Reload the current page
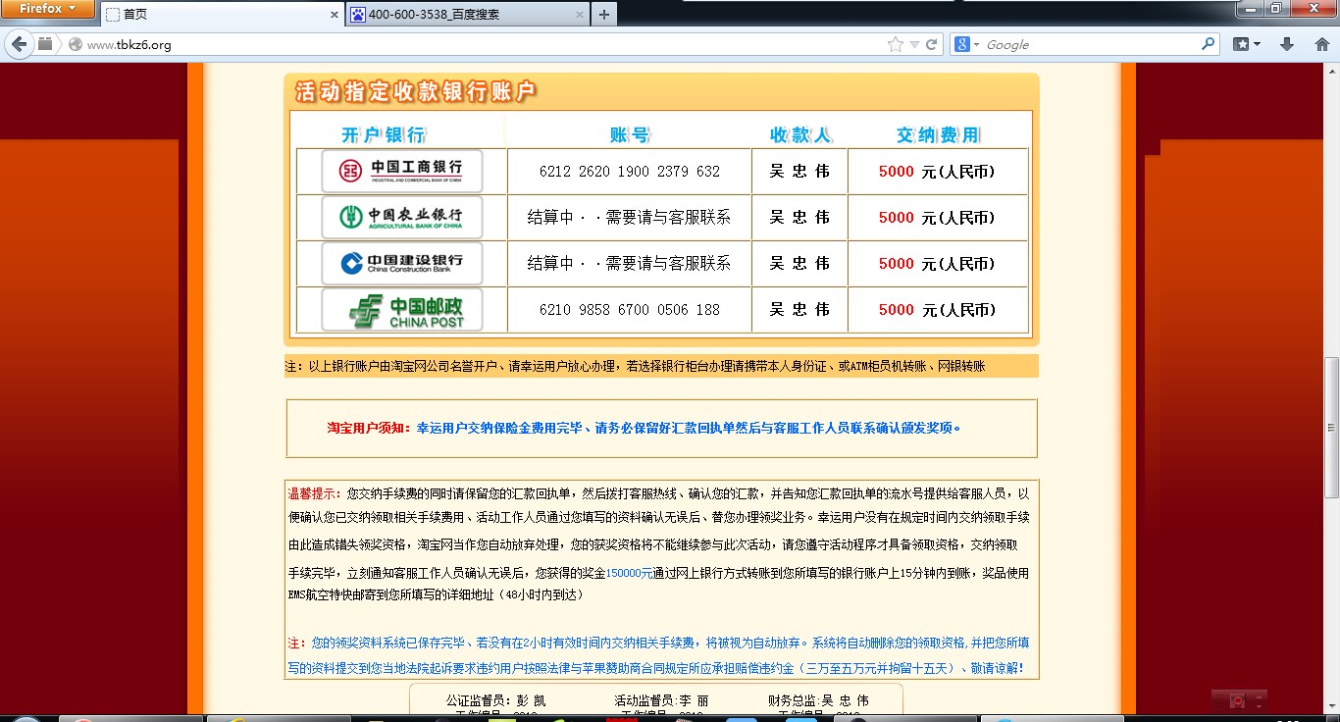The image size is (1340, 722). click(931, 44)
